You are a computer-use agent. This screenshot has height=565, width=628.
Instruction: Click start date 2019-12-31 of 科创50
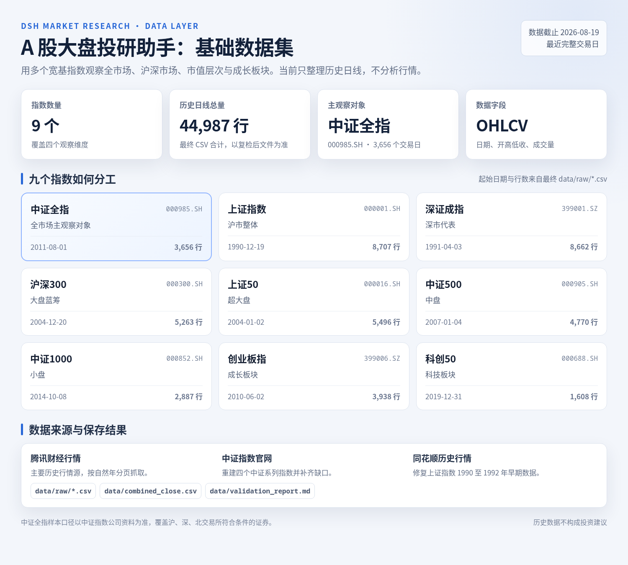(x=444, y=397)
